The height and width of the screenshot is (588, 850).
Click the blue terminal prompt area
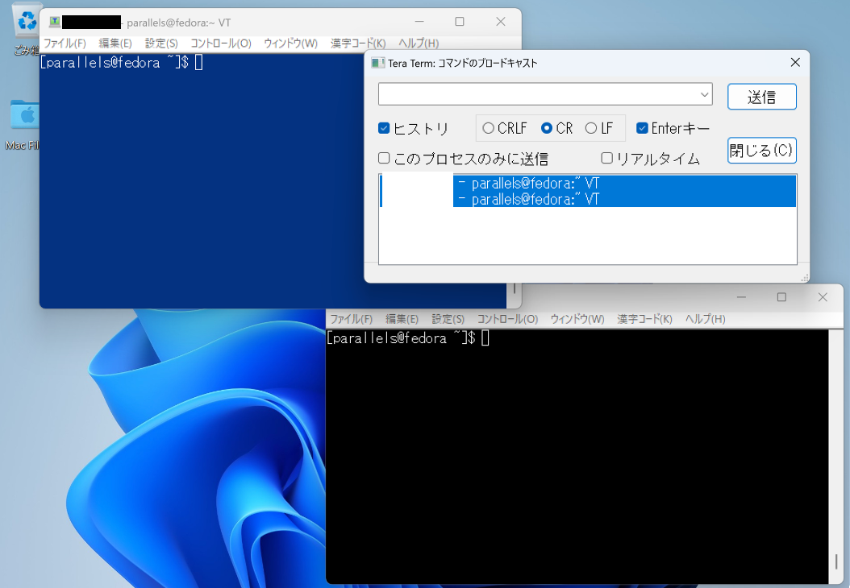point(122,62)
